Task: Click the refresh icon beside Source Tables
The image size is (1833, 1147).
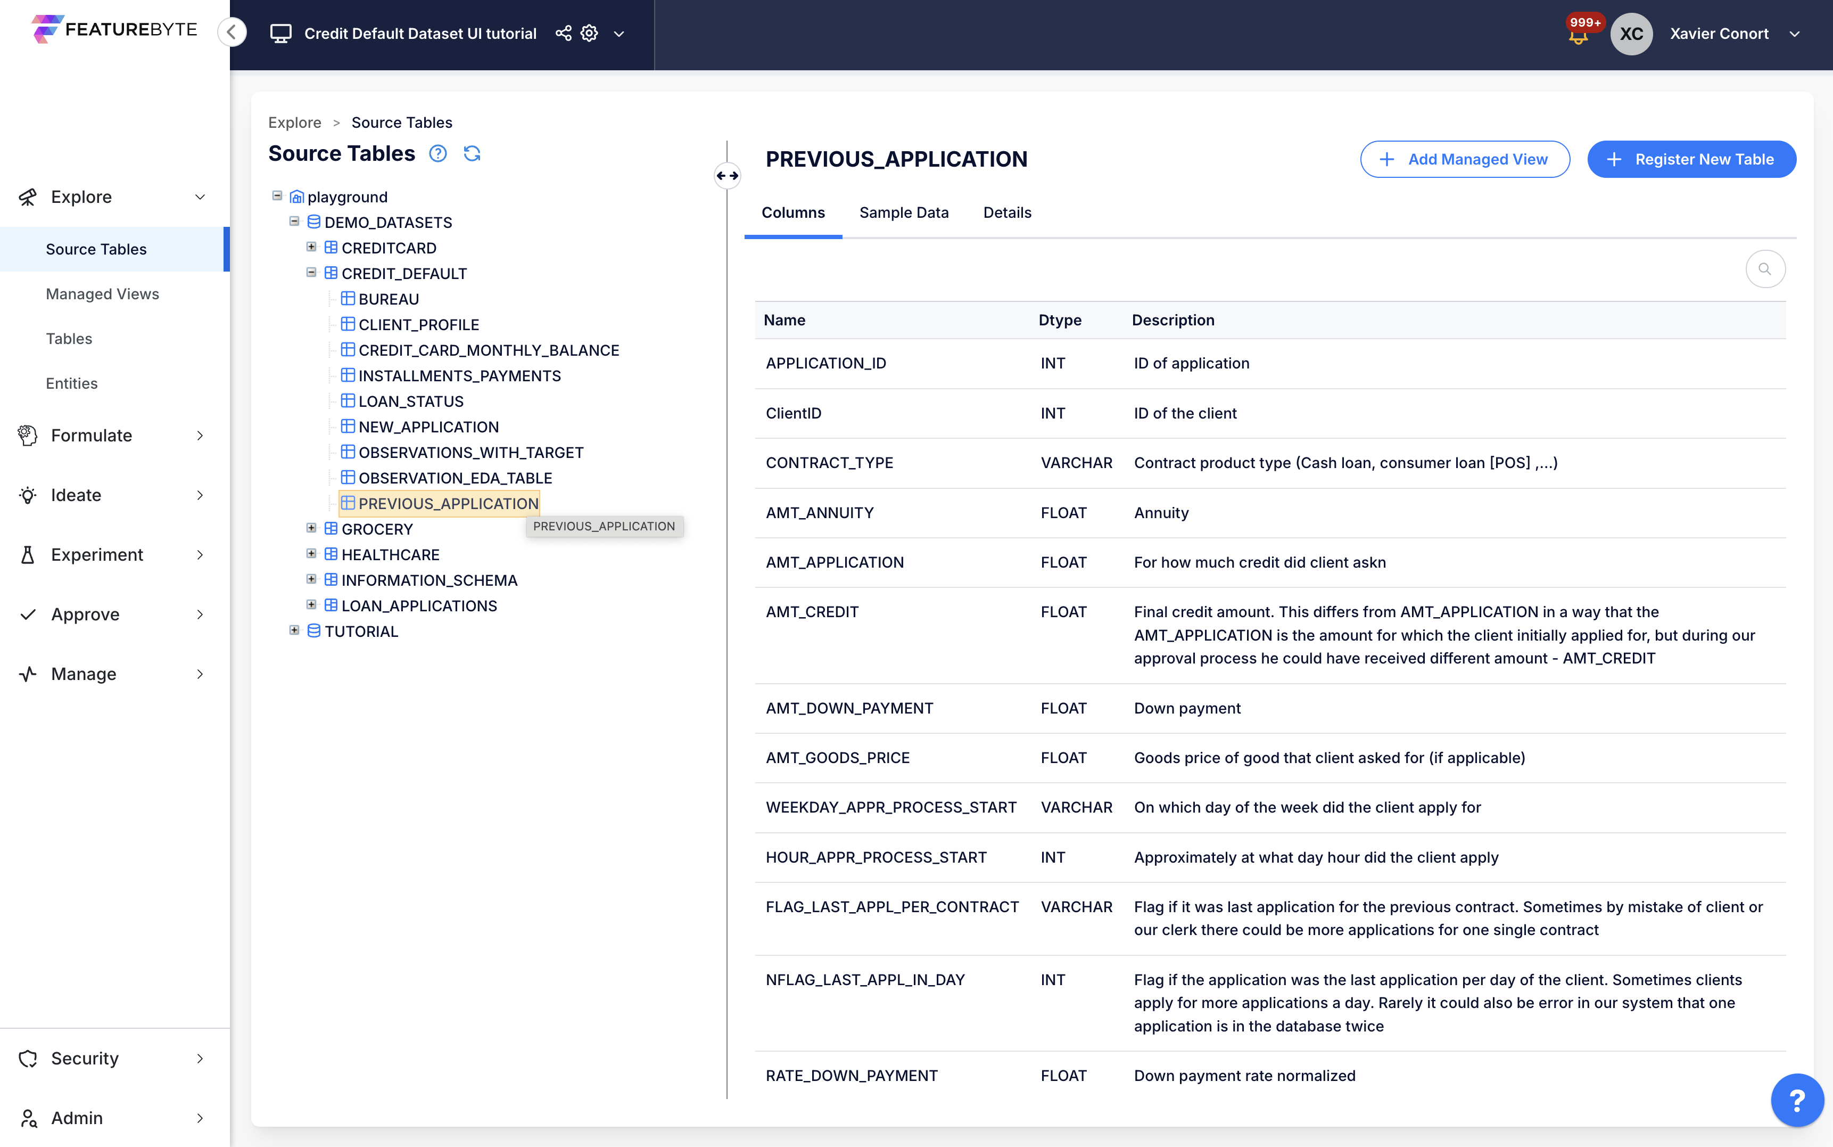Action: [472, 154]
